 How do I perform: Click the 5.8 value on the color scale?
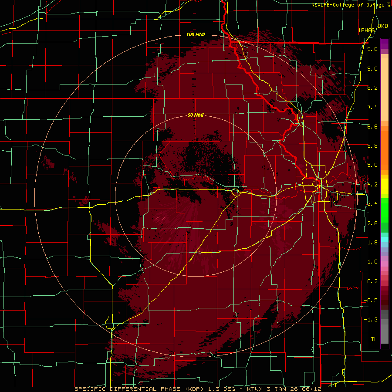pyautogui.click(x=372, y=146)
